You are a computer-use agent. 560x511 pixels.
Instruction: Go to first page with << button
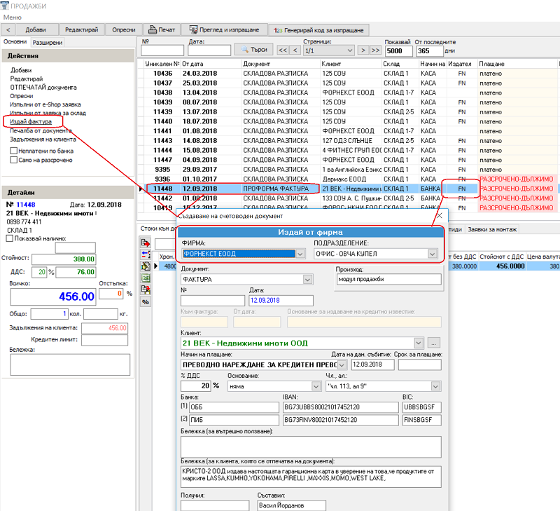point(283,50)
